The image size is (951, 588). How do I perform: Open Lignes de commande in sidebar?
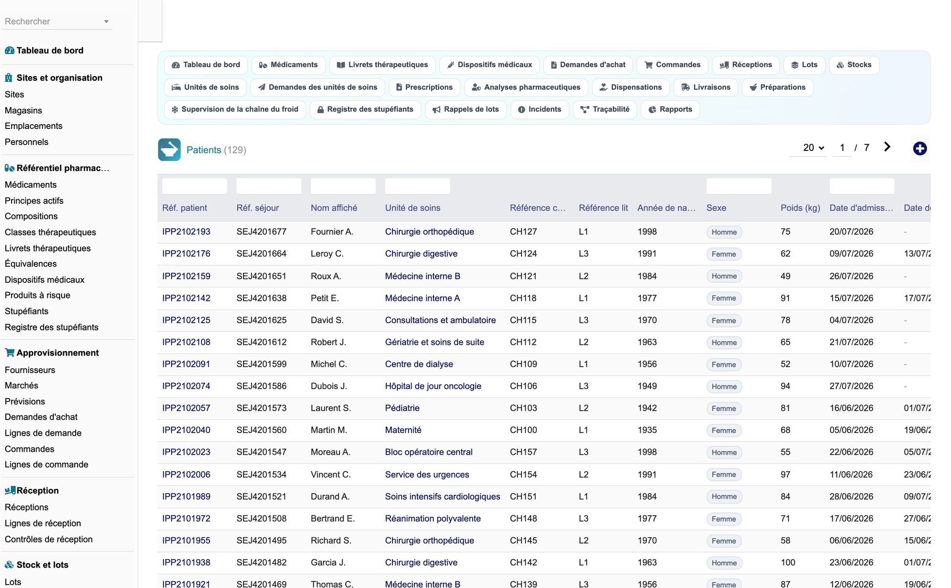click(46, 465)
